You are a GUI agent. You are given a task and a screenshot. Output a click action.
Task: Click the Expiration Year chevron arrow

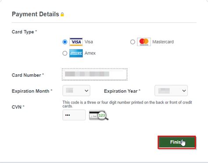point(184,91)
